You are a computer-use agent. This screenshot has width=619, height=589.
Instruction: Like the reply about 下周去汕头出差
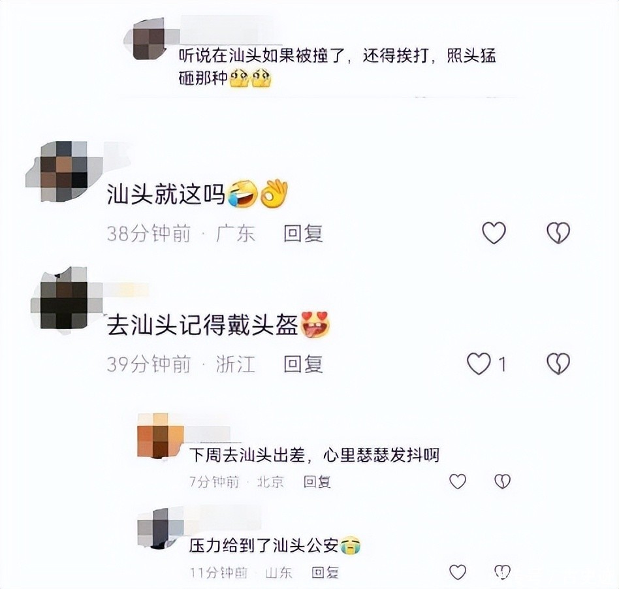(458, 481)
